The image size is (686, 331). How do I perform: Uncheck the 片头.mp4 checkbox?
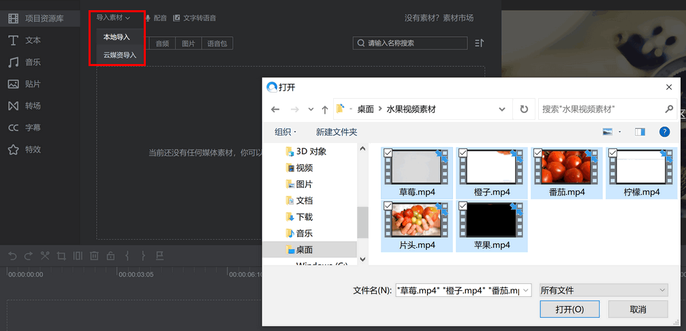(x=388, y=206)
